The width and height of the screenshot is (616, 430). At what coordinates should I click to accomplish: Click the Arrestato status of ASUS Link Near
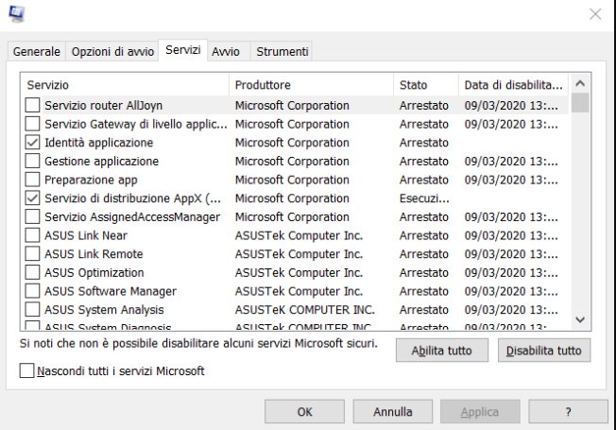[424, 235]
